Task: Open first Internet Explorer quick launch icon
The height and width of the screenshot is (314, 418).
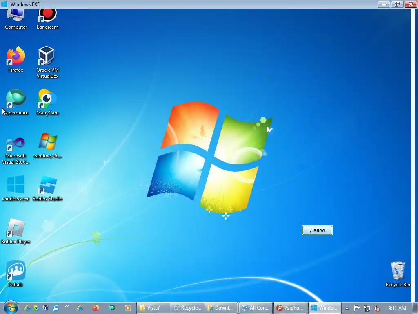Action: [x=27, y=308]
